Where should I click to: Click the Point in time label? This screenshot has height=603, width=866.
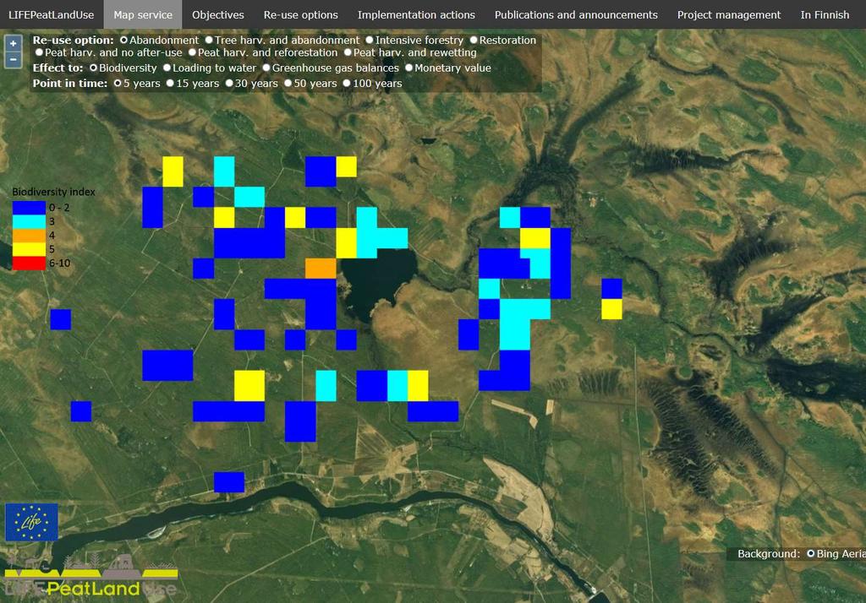pyautogui.click(x=69, y=84)
